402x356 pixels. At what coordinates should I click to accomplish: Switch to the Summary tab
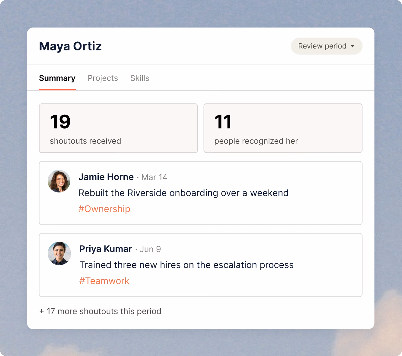57,78
